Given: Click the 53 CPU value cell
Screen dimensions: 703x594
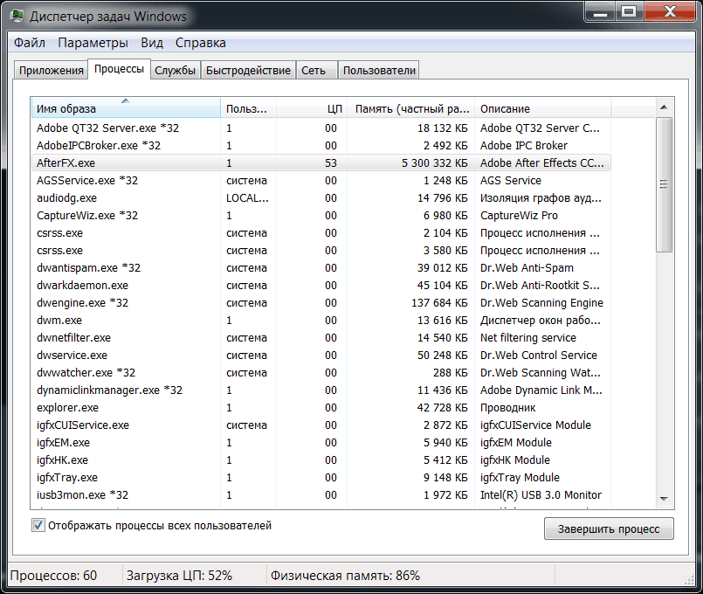Looking at the screenshot, I should click(x=331, y=162).
